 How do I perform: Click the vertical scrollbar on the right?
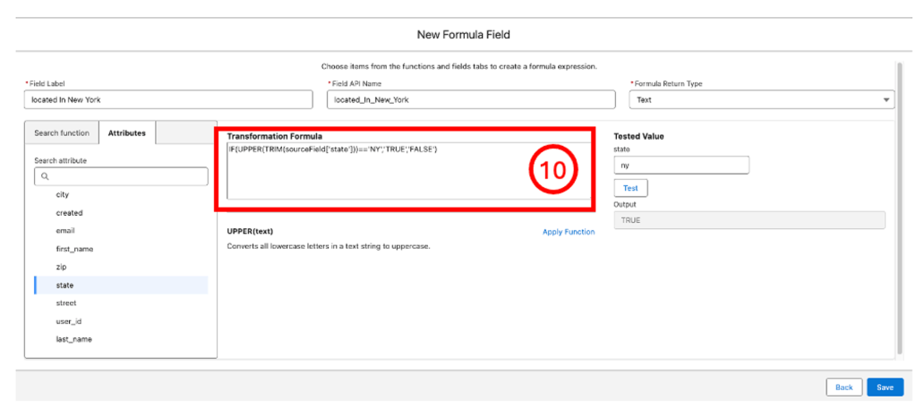point(898,206)
